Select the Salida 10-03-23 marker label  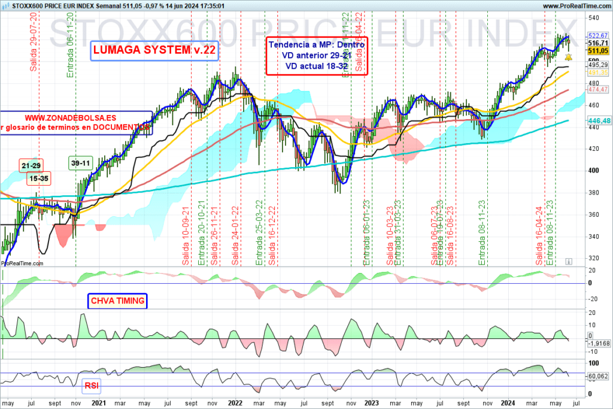click(x=390, y=236)
